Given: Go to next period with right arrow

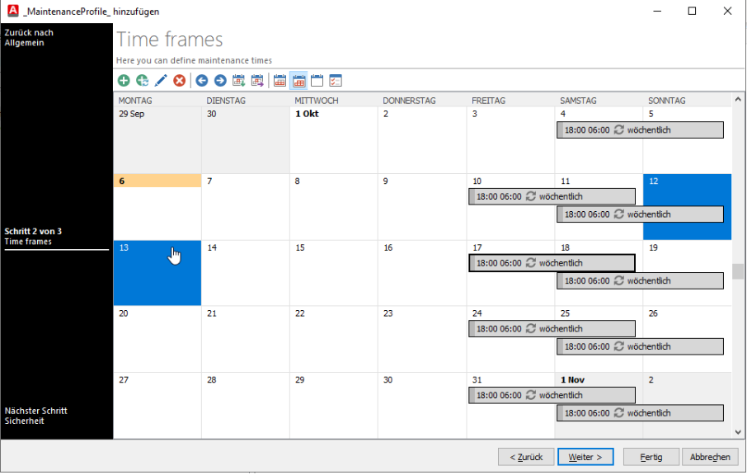Looking at the screenshot, I should [x=220, y=81].
